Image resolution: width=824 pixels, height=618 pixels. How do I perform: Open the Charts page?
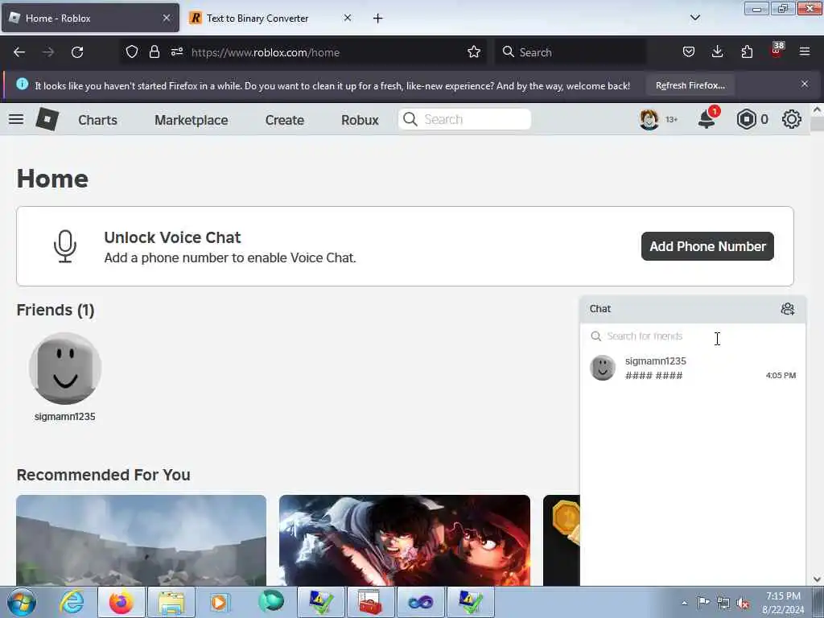97,120
